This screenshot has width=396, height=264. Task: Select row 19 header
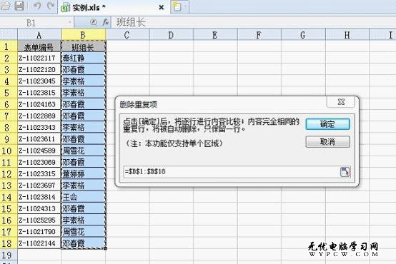(x=9, y=255)
